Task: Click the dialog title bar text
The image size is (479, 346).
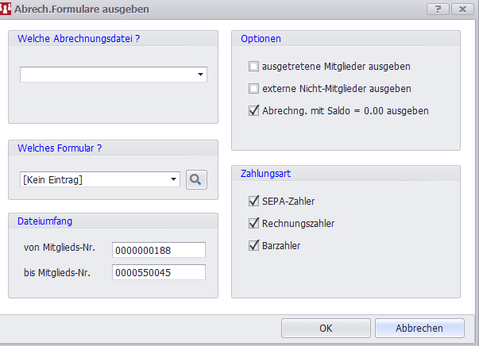Action: (x=81, y=9)
